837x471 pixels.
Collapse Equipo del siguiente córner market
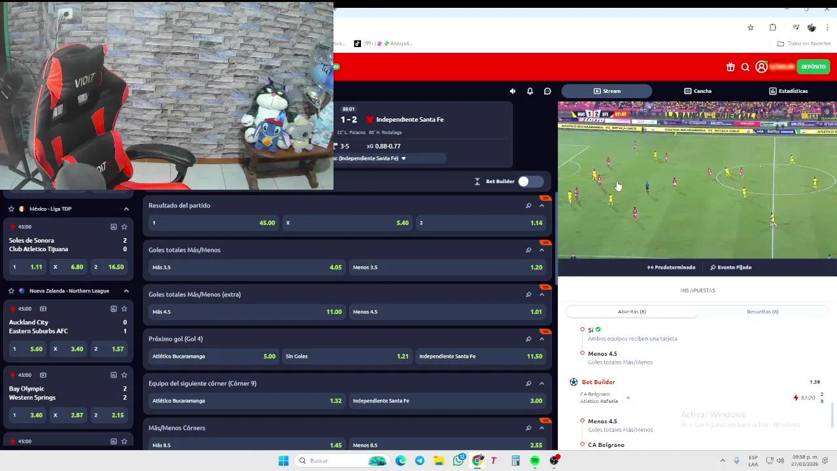[x=541, y=383]
